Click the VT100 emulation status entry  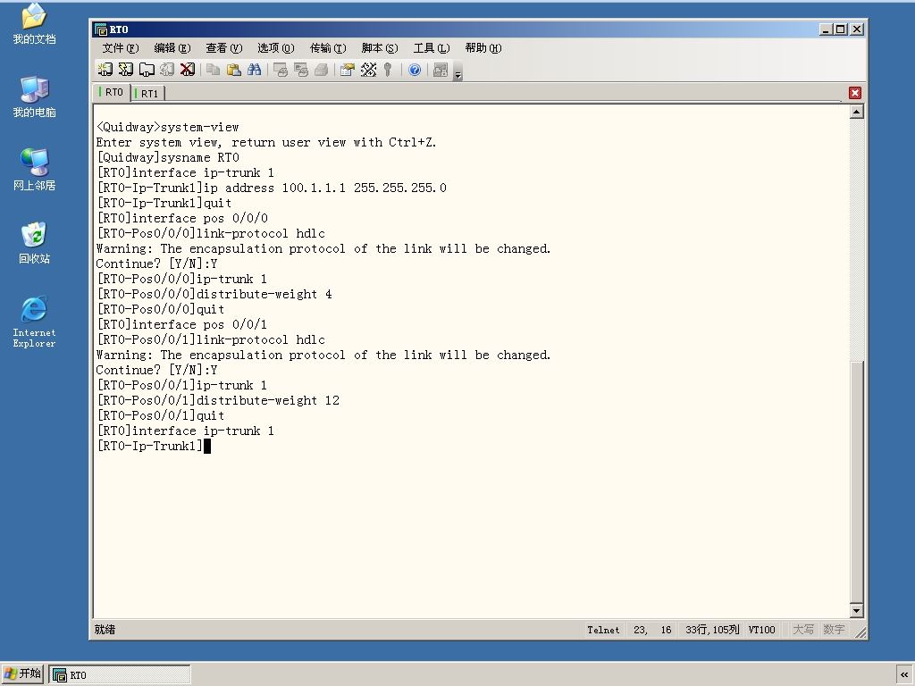[x=761, y=630]
